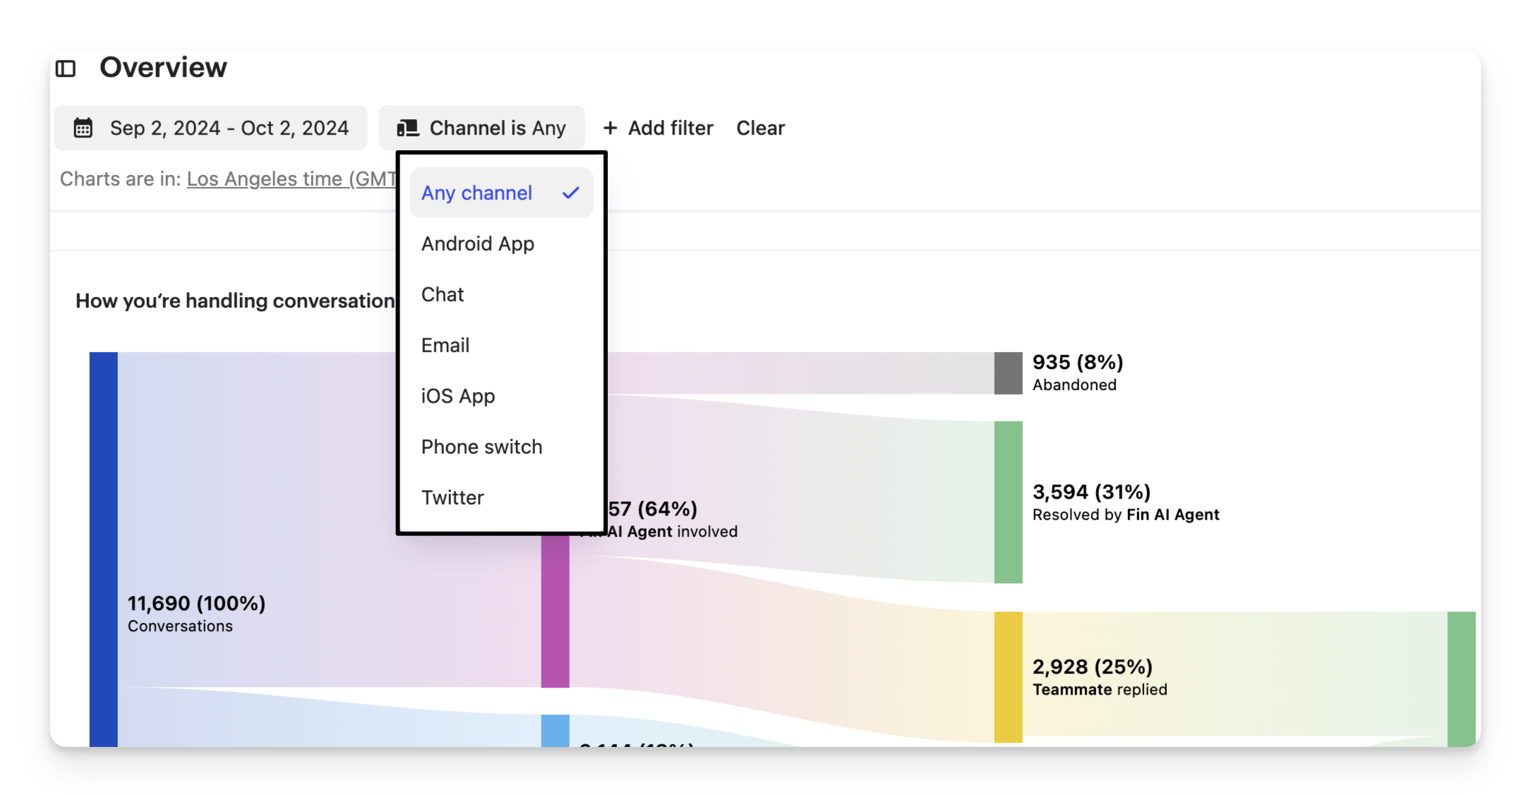Toggle the sidebar panel icon
The width and height of the screenshot is (1531, 797).
coord(66,68)
